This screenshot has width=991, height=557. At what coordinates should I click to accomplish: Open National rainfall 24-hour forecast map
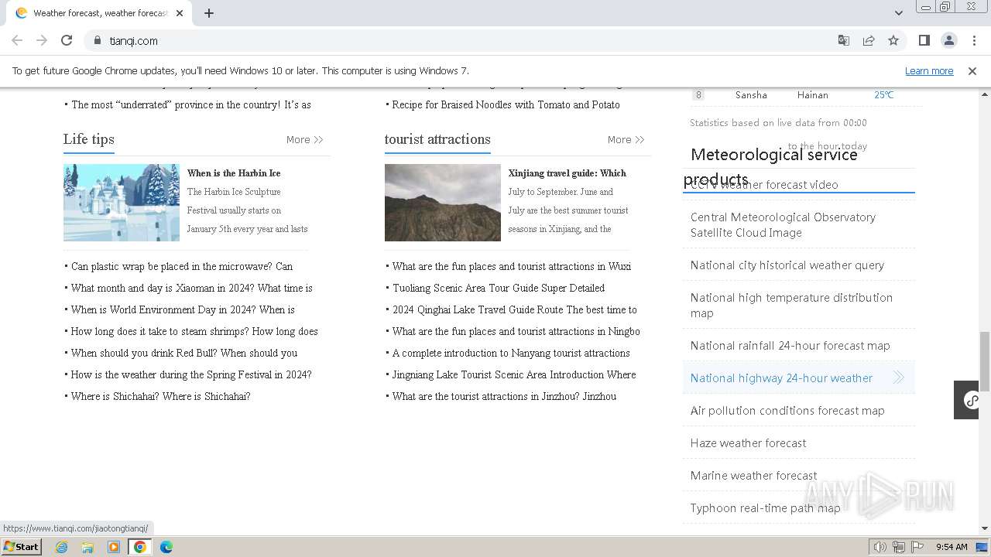click(x=790, y=346)
